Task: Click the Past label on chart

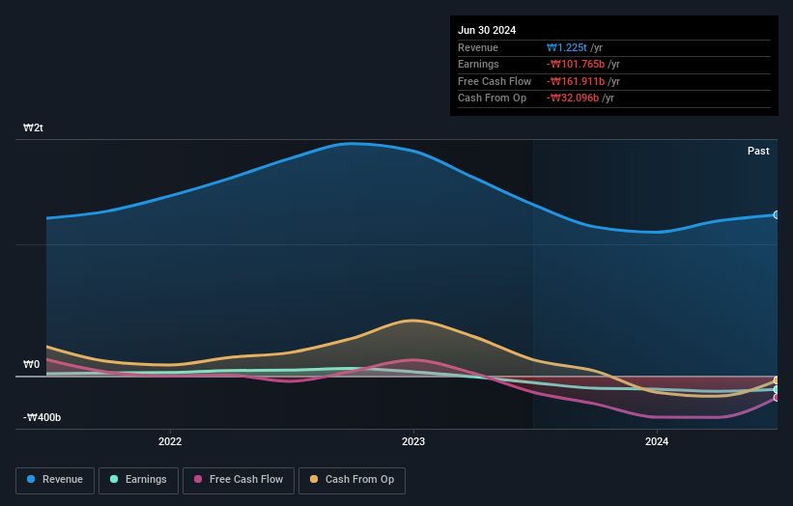Action: (758, 151)
